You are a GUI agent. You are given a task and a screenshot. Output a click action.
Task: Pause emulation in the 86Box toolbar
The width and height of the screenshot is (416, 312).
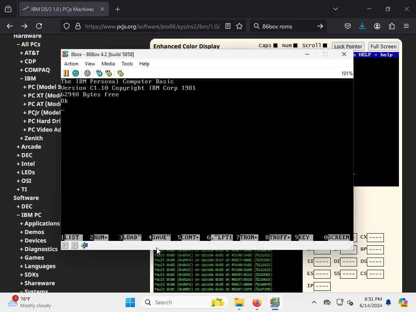pyautogui.click(x=66, y=73)
